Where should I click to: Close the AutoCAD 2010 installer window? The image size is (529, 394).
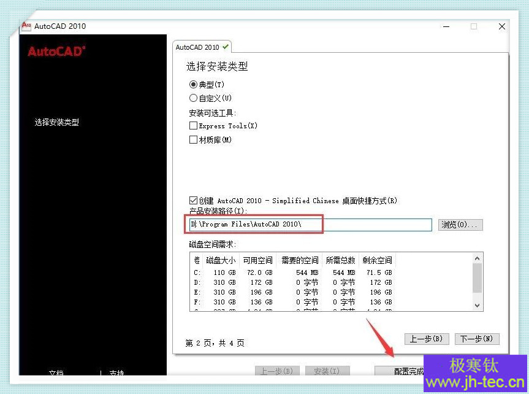(x=501, y=26)
